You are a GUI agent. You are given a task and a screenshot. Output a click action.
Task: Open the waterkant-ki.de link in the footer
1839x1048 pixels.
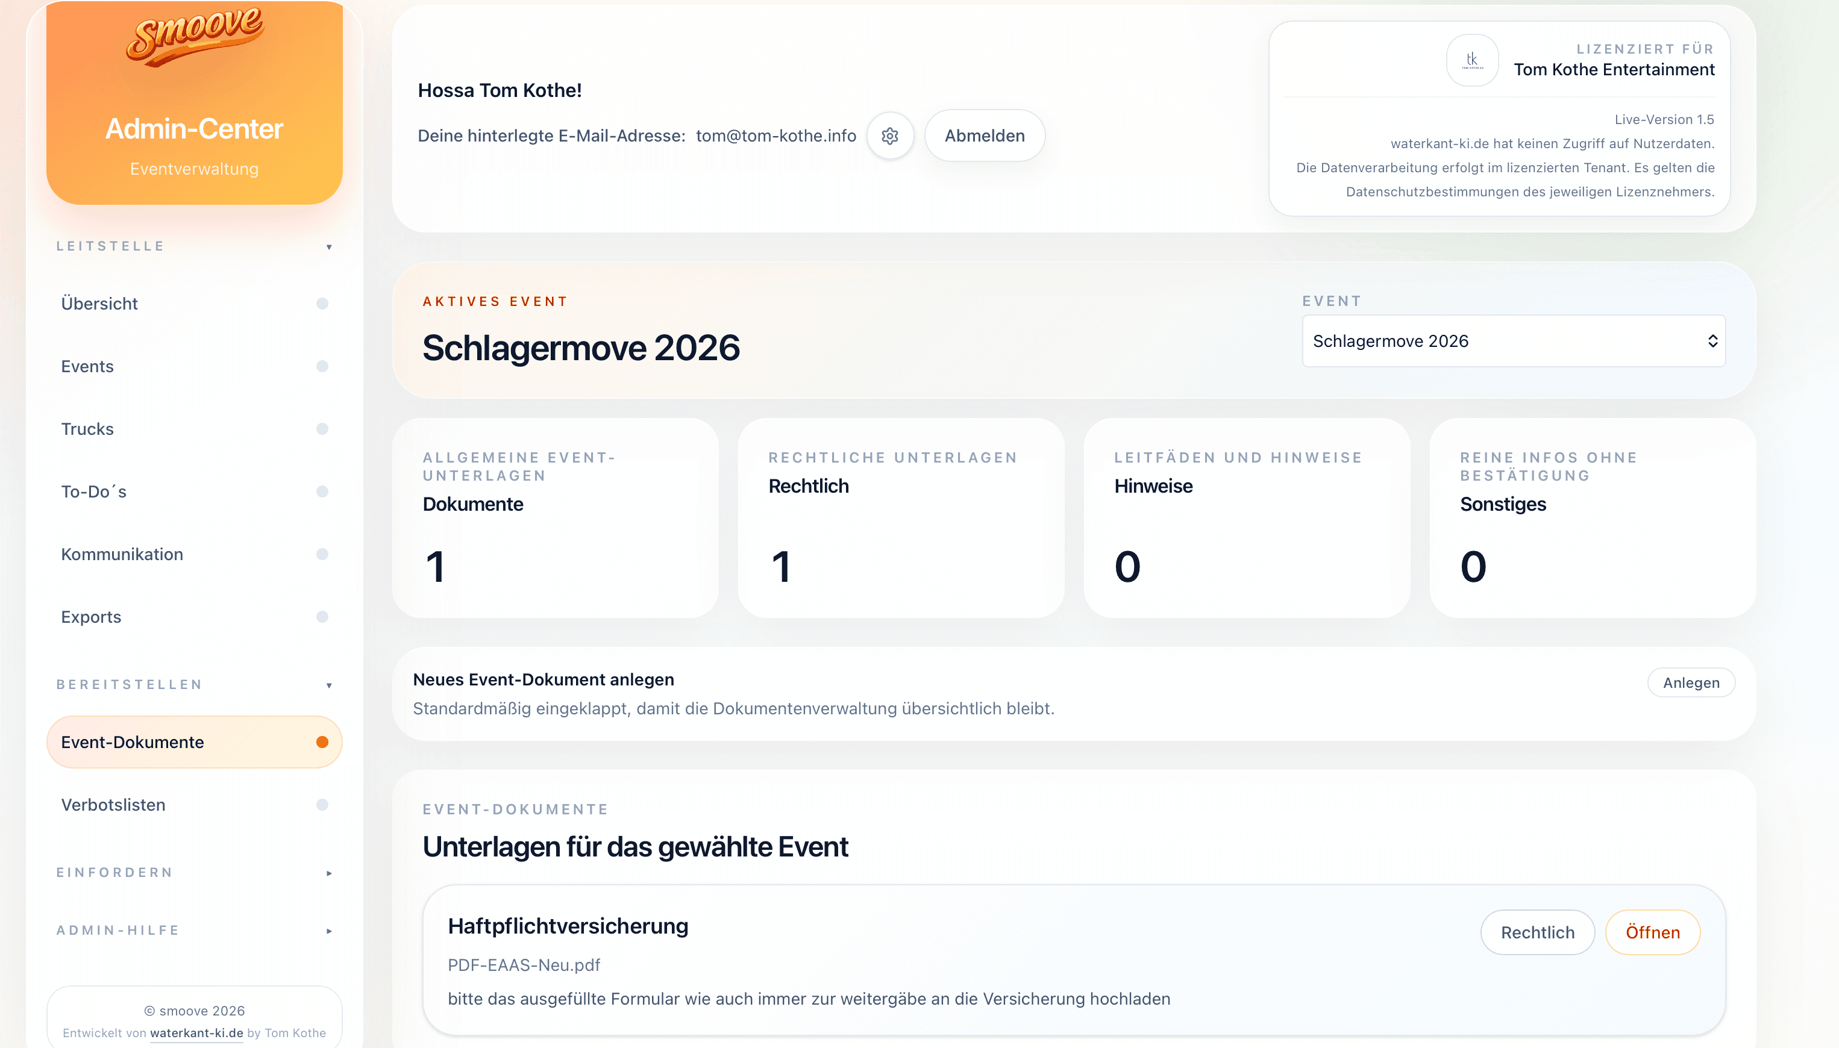196,1032
